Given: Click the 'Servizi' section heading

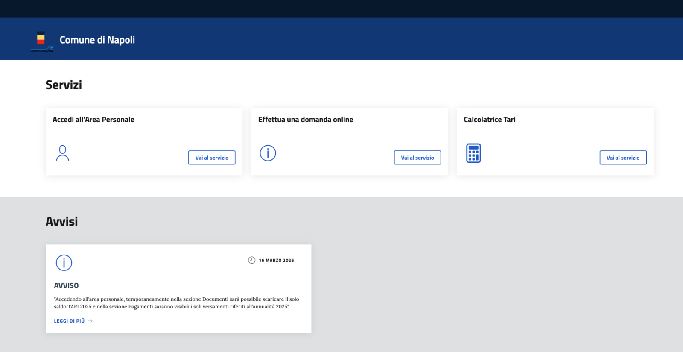Looking at the screenshot, I should coord(64,85).
